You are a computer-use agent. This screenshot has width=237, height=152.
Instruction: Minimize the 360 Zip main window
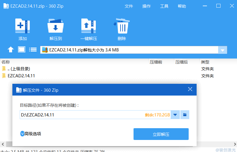tap(205, 6)
